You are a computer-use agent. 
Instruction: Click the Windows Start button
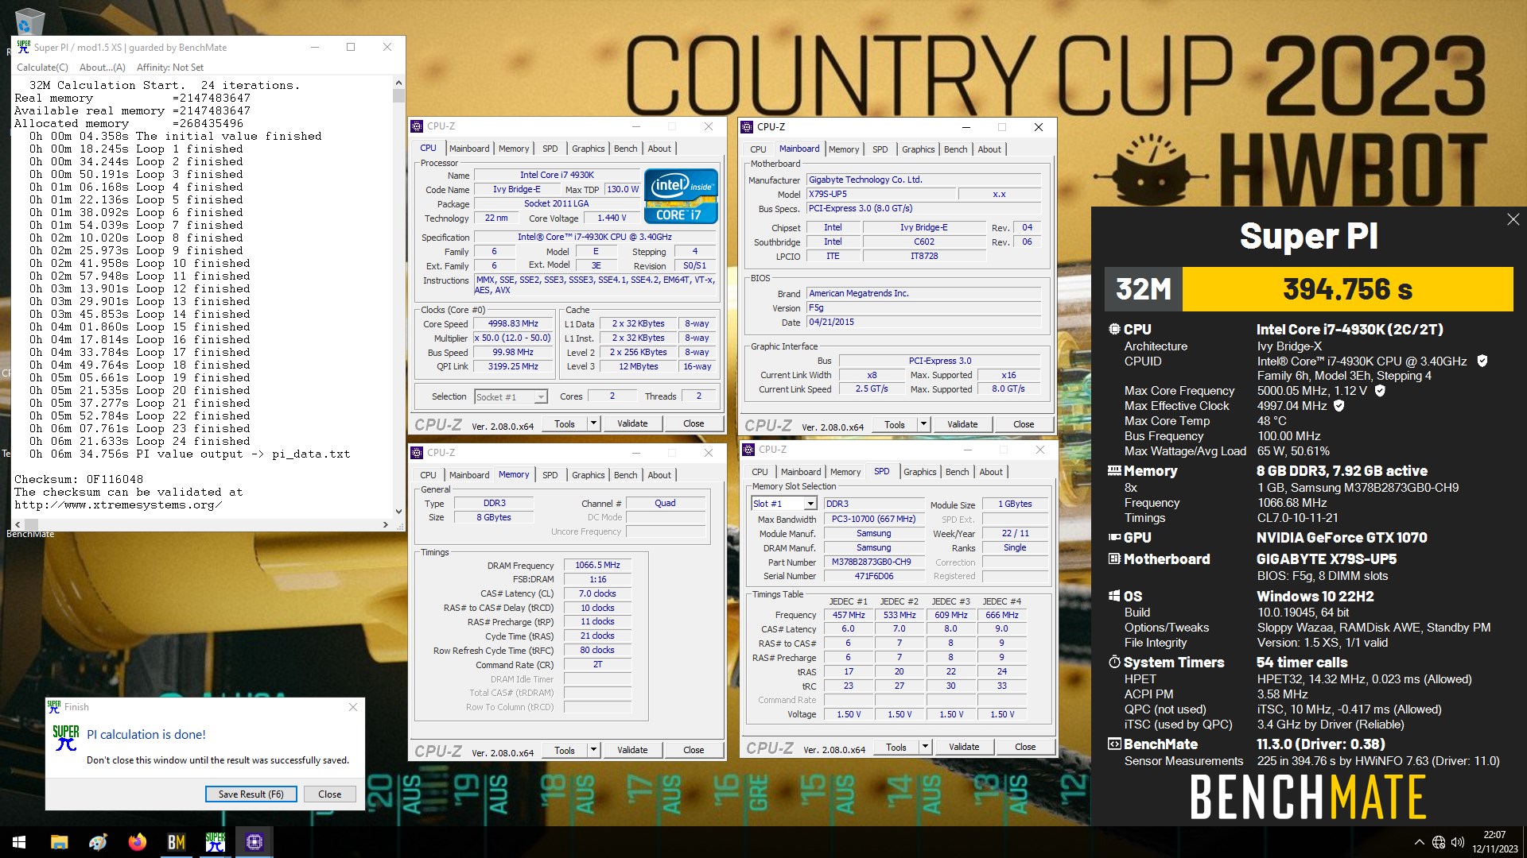(19, 842)
